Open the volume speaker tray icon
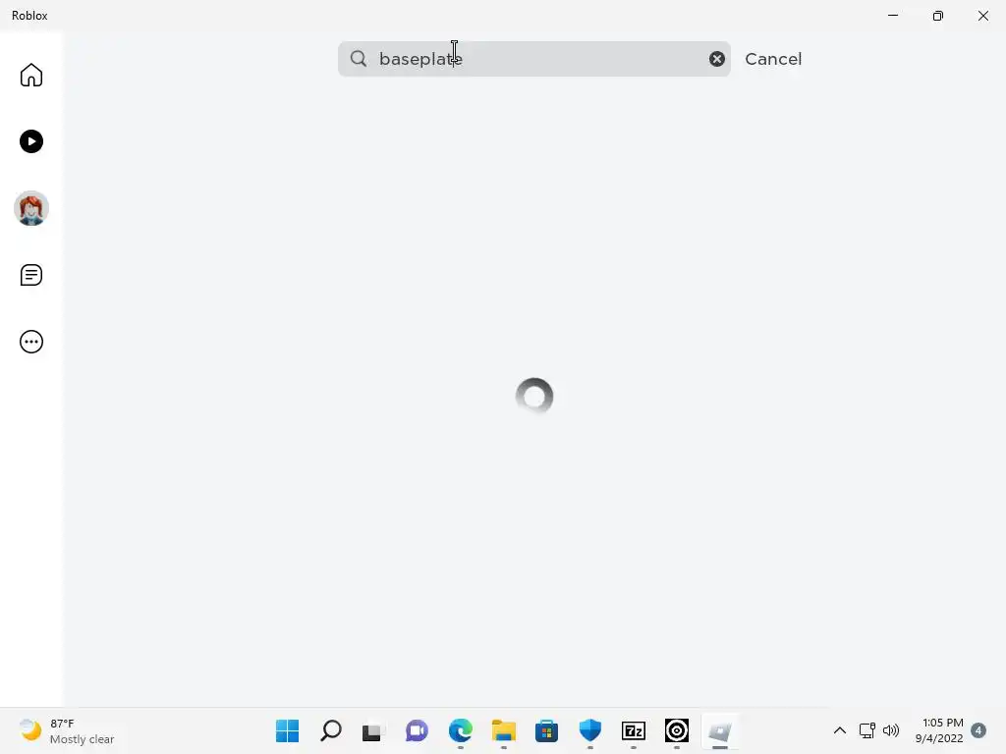1006x754 pixels. [890, 730]
